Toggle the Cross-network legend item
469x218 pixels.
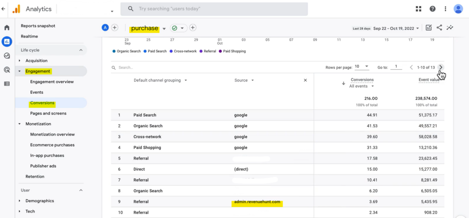pyautogui.click(x=183, y=51)
